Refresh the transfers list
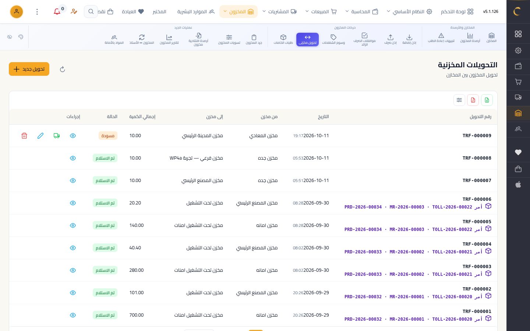The width and height of the screenshot is (530, 331). 63,69
